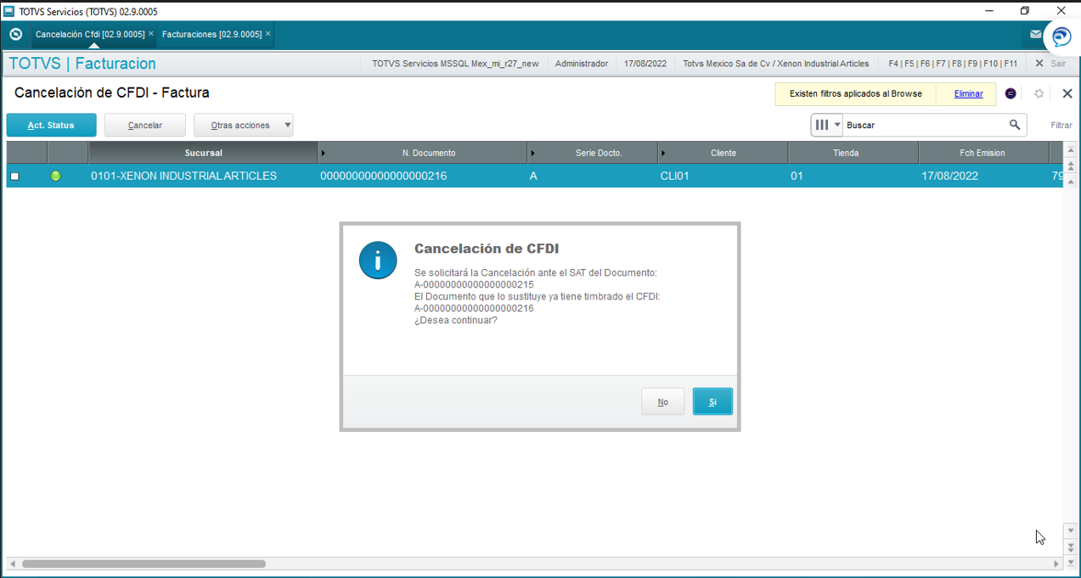The height and width of the screenshot is (578, 1081).
Task: Click the dark purple round icon beside Eliminar
Action: (1011, 93)
